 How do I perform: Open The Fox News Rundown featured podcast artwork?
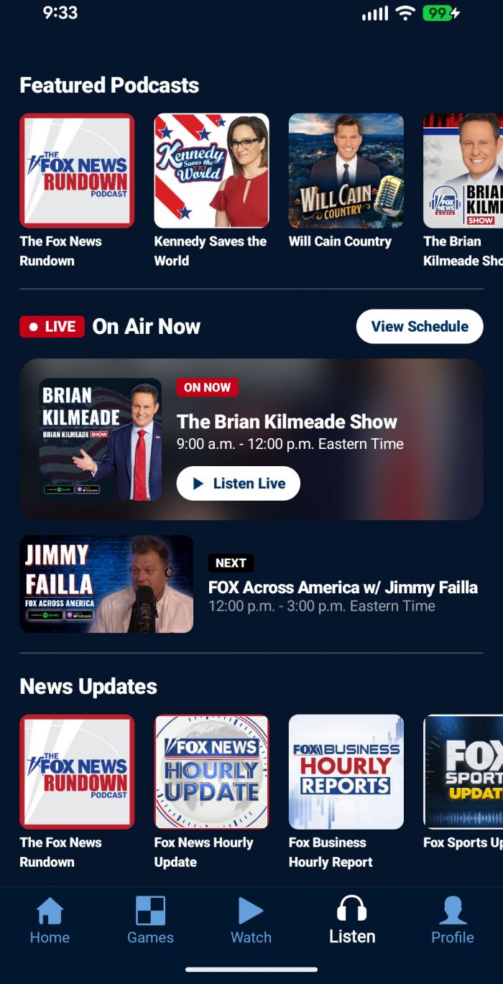(x=77, y=170)
